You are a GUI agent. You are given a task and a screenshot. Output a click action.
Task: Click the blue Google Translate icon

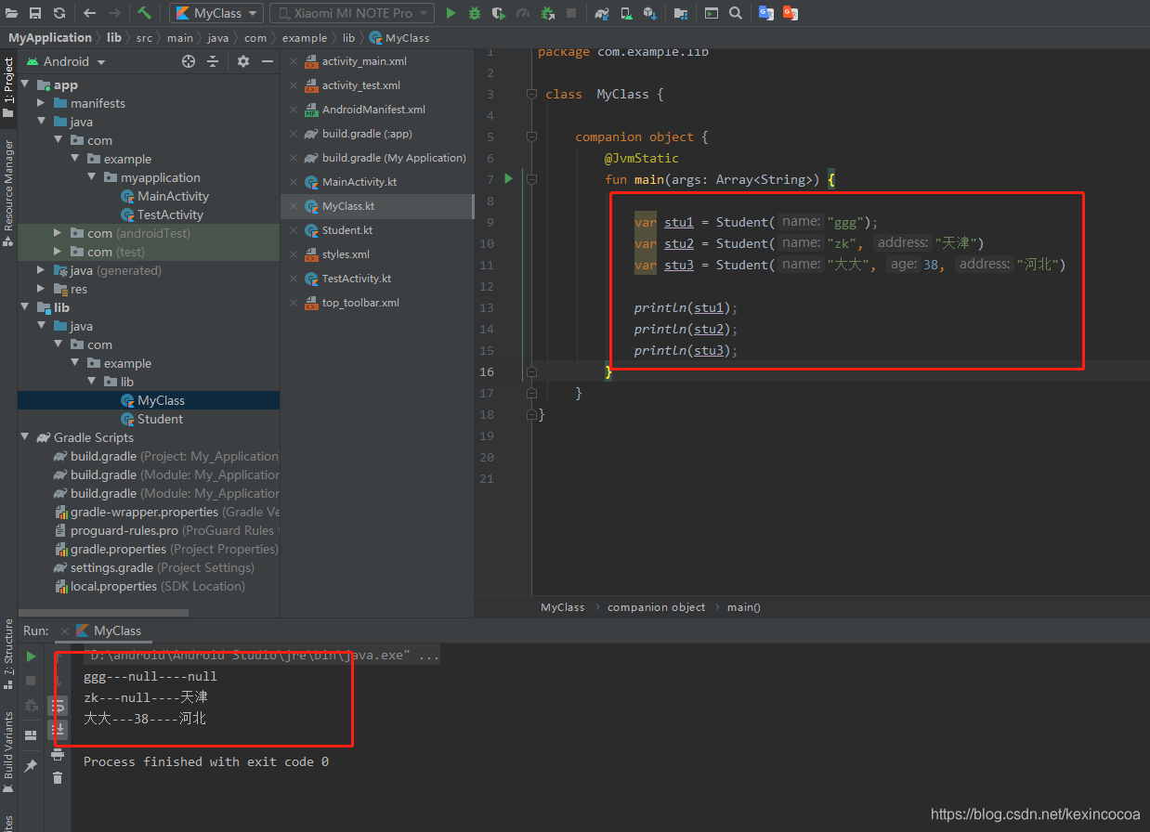click(x=766, y=13)
